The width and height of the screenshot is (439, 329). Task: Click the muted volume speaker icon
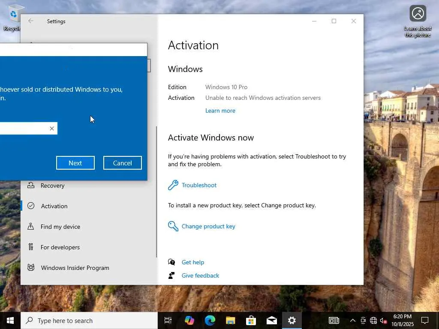(x=383, y=320)
